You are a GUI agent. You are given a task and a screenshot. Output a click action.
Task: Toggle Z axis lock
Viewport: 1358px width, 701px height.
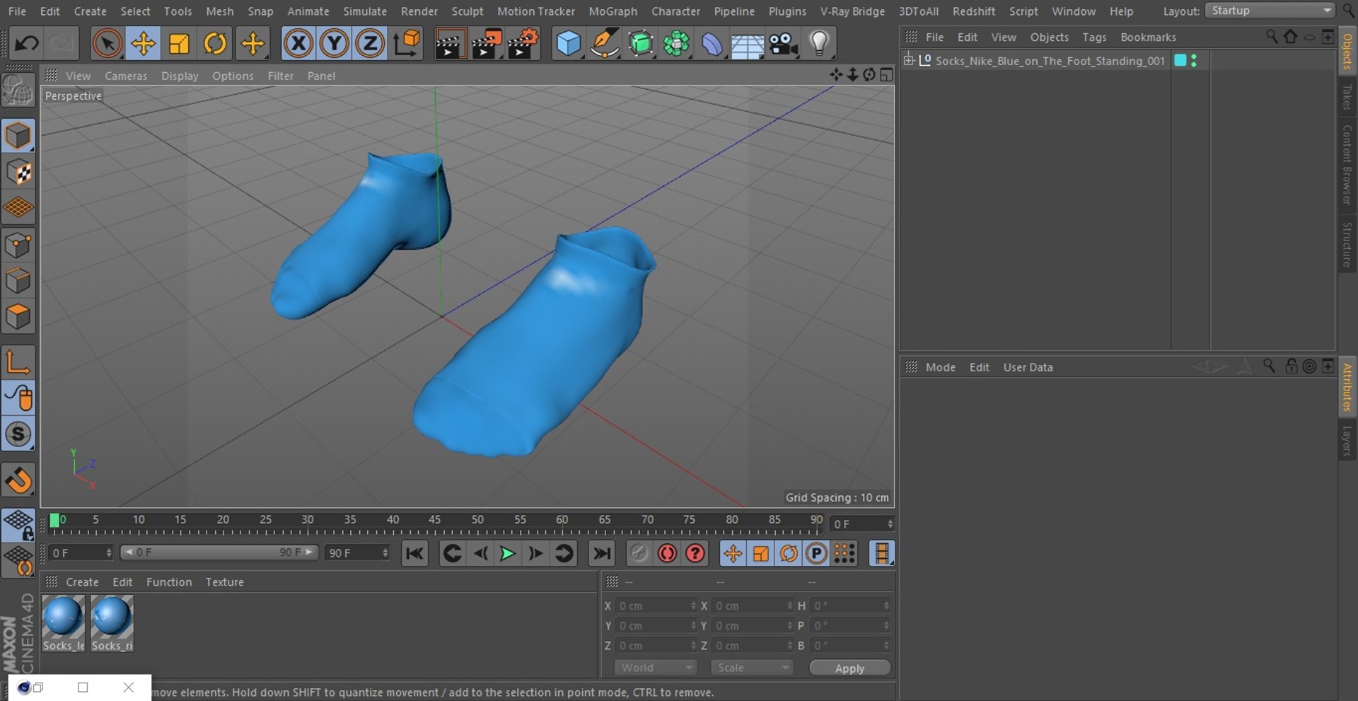[x=370, y=44]
